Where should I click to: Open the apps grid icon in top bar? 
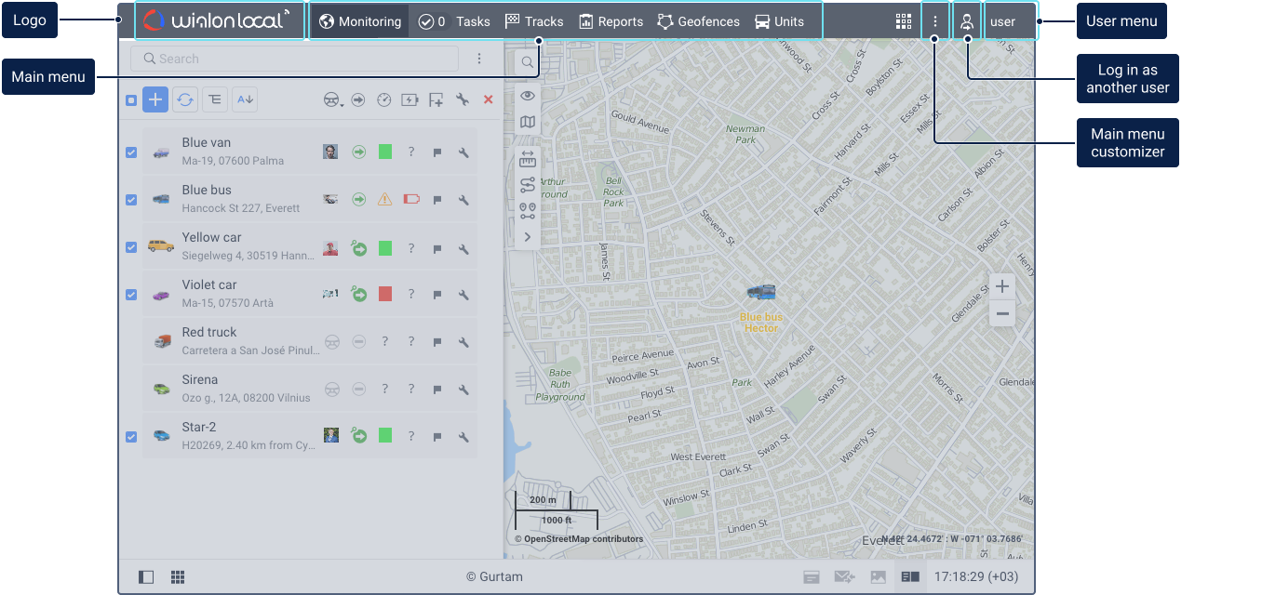point(903,21)
